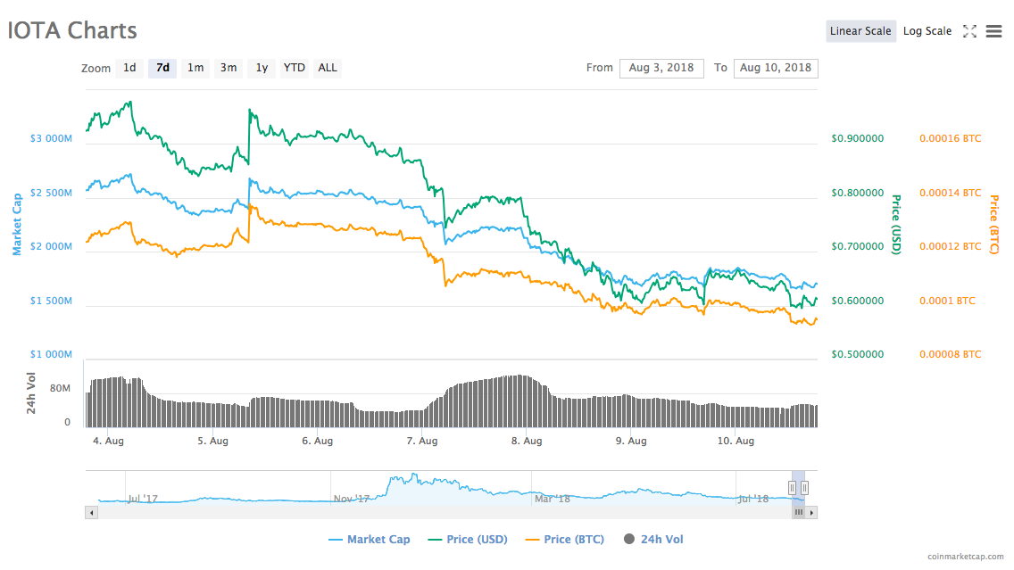Open the To date field showing Aug 10
Image resolution: width=1014 pixels, height=570 pixels.
coord(776,68)
